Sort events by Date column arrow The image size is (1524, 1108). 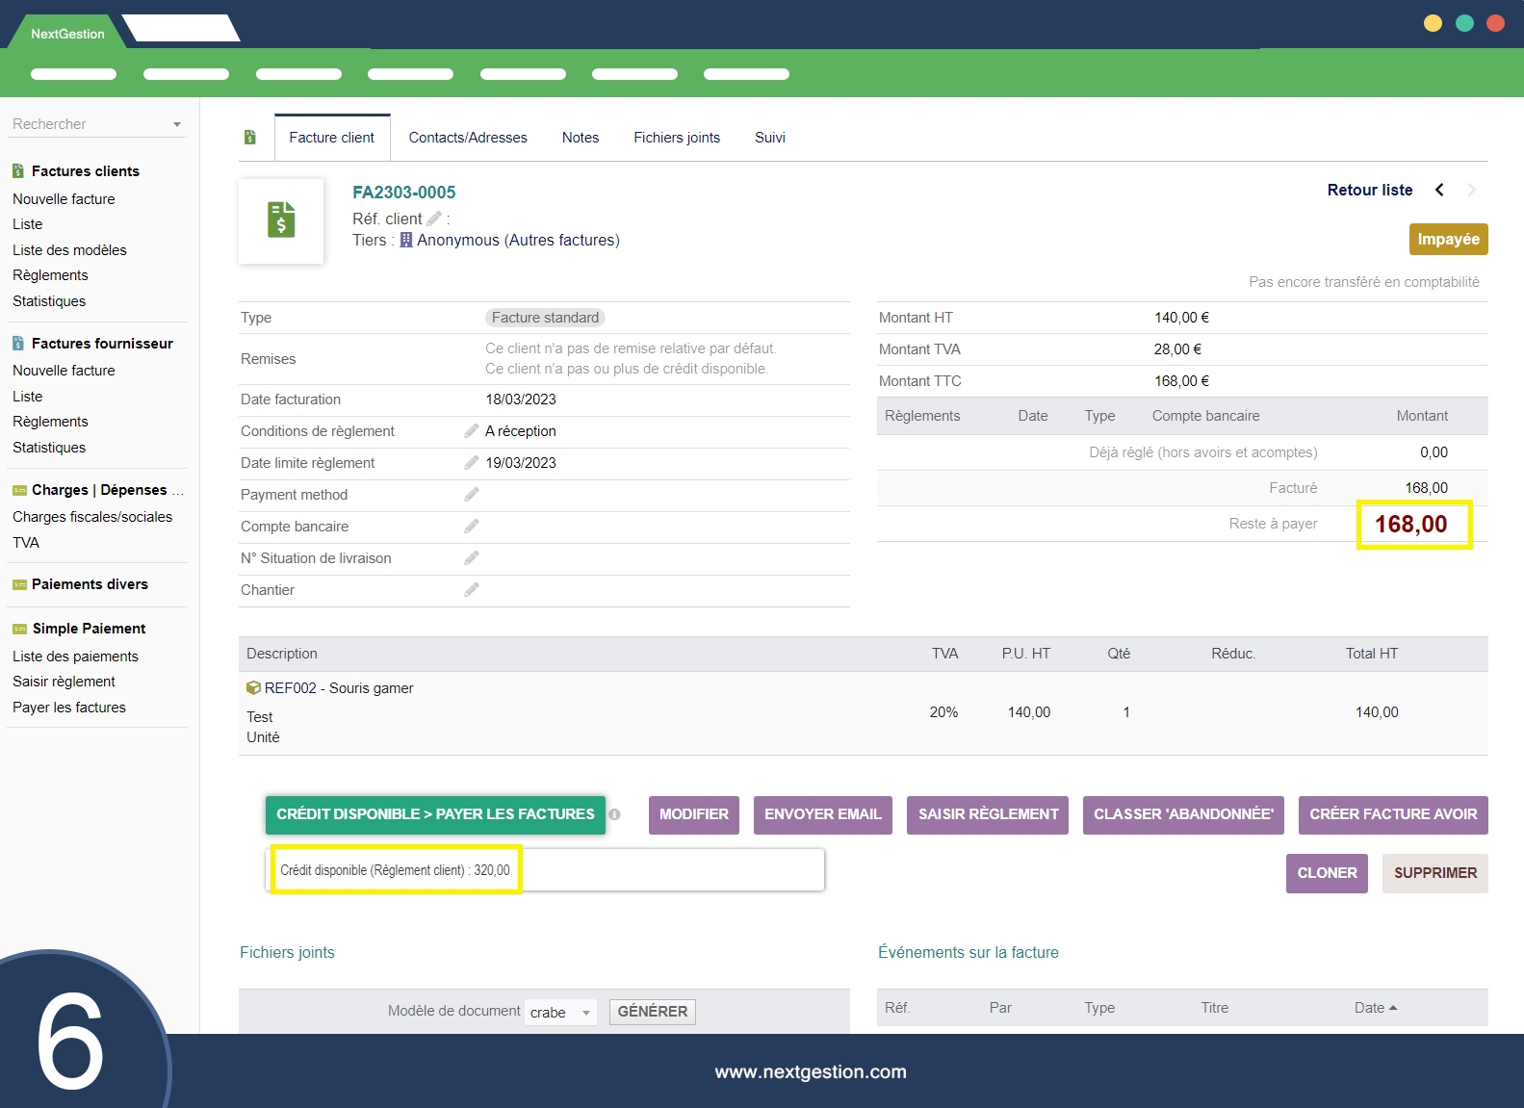point(1392,1008)
